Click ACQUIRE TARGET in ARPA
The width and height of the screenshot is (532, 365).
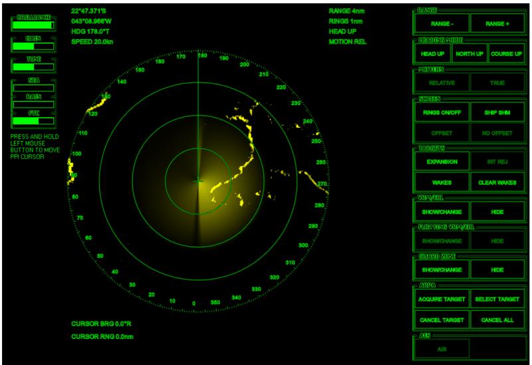pos(442,299)
